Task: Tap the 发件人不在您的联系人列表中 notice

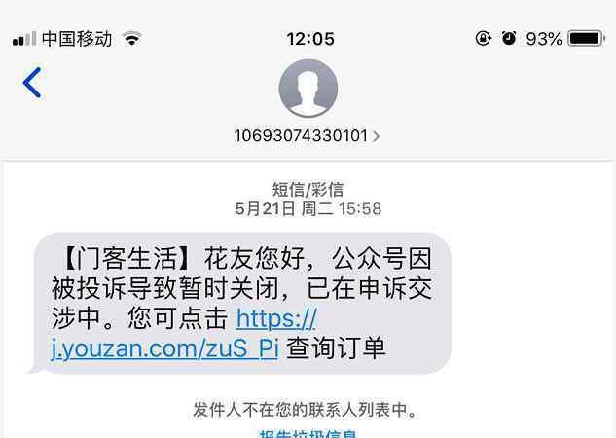Action: (x=305, y=410)
